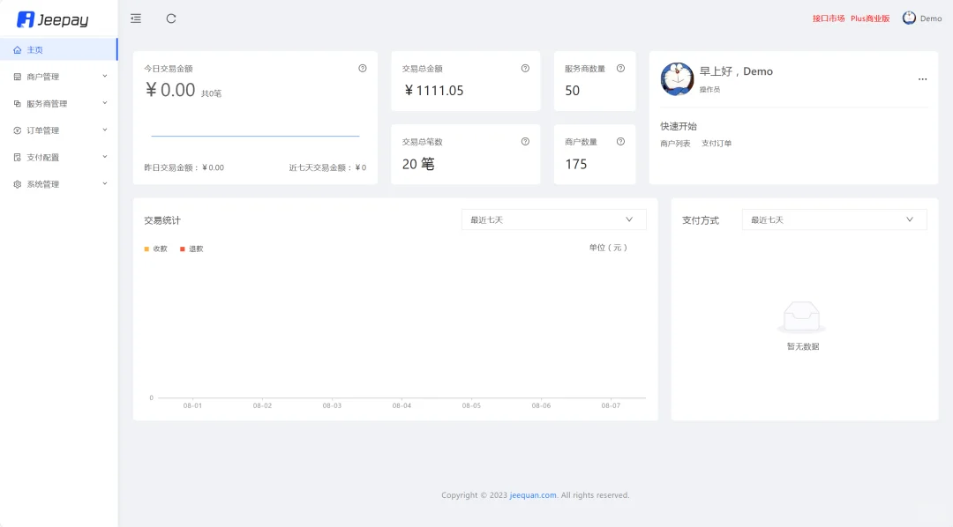This screenshot has width=953, height=527.
Task: Click the ellipsis options on the greeting card
Action: (x=922, y=78)
